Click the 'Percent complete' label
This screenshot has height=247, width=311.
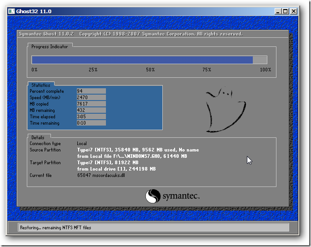tap(47, 91)
